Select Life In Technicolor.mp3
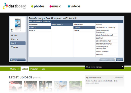This screenshot has height=93, width=131. click(x=107, y=35)
